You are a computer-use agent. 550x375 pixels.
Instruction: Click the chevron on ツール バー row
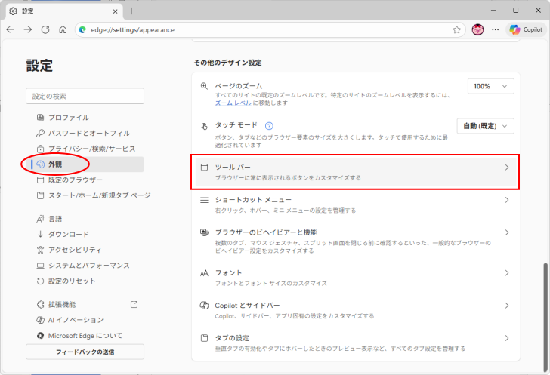(506, 168)
